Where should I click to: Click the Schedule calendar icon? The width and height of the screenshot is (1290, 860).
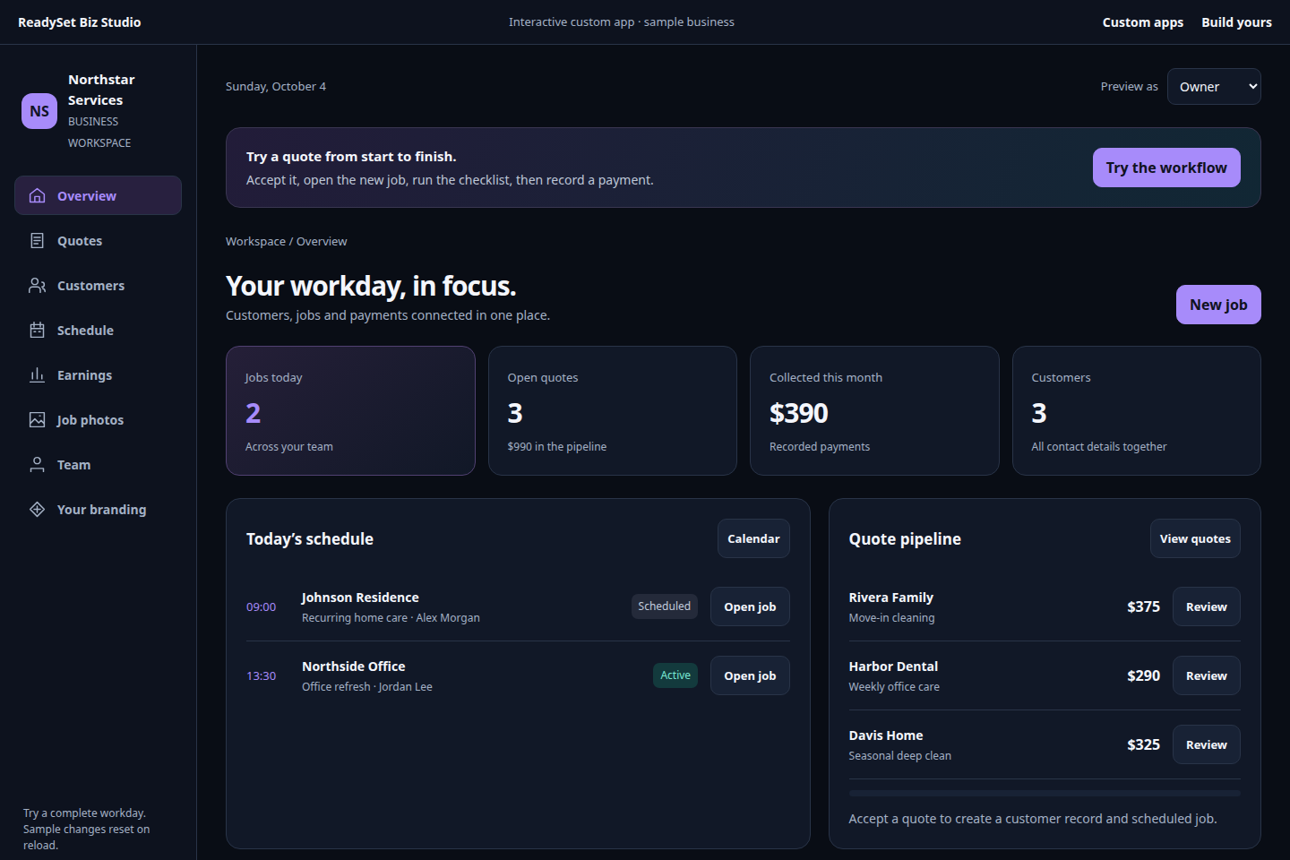37,330
